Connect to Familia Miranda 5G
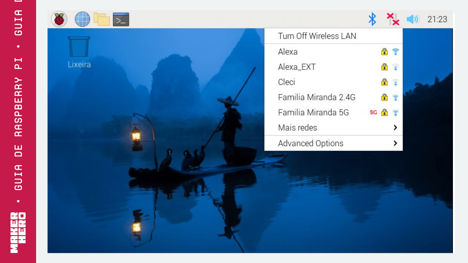This screenshot has height=263, width=468. [333, 113]
